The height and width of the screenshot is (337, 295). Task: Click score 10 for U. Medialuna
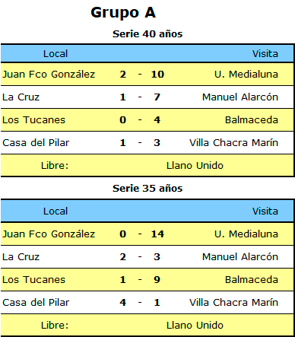[x=157, y=75]
